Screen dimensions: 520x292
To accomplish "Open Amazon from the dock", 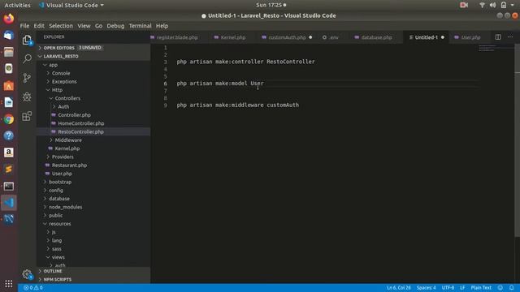I will coord(9,152).
